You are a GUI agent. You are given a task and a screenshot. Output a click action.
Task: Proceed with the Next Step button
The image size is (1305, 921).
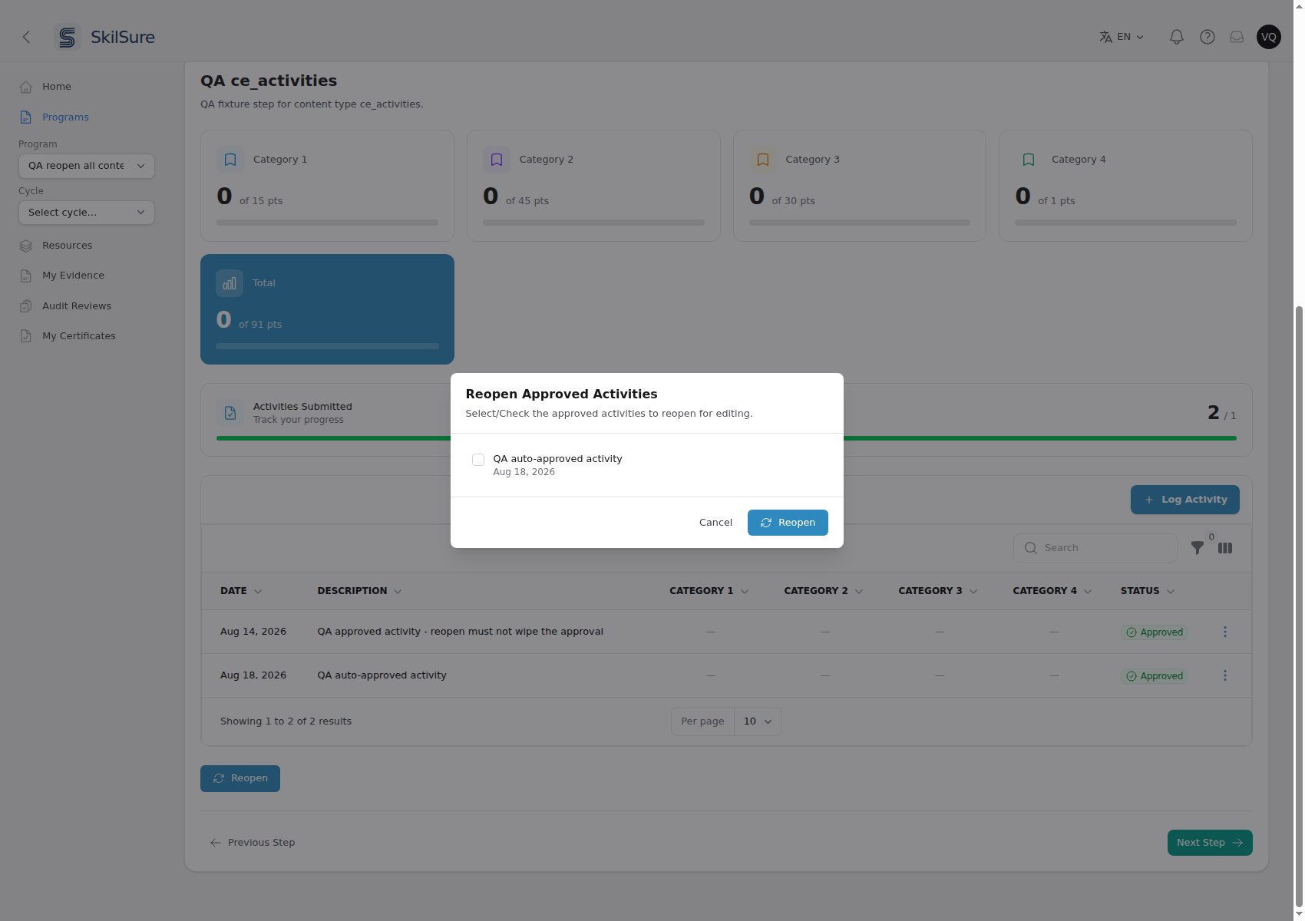(x=1210, y=843)
